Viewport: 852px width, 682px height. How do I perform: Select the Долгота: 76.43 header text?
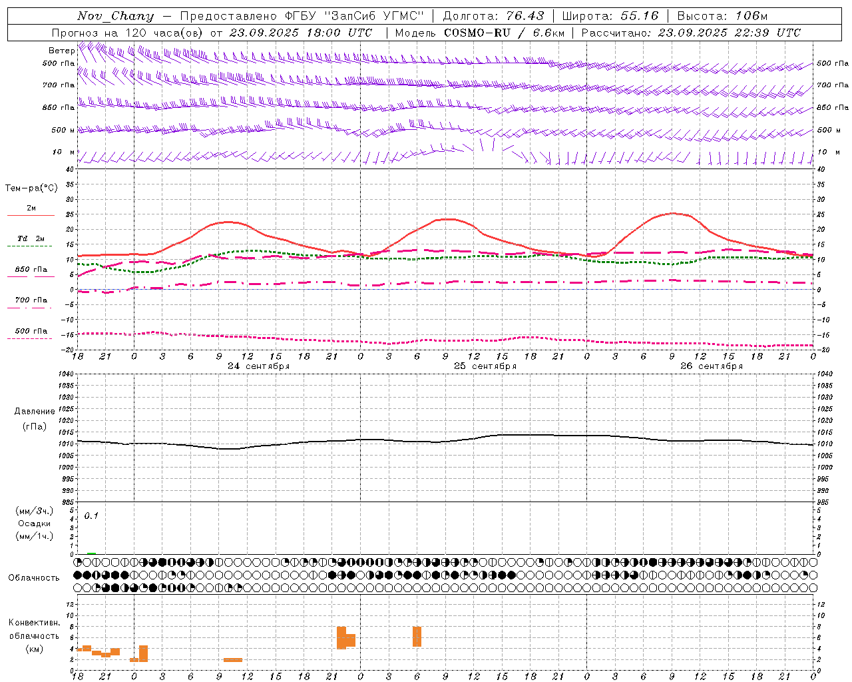[x=493, y=16]
